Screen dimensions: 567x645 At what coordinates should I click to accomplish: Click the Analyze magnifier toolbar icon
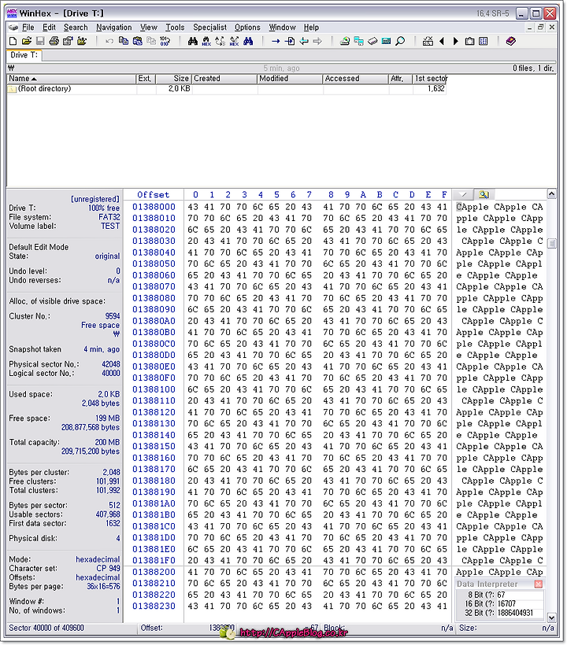pos(400,41)
